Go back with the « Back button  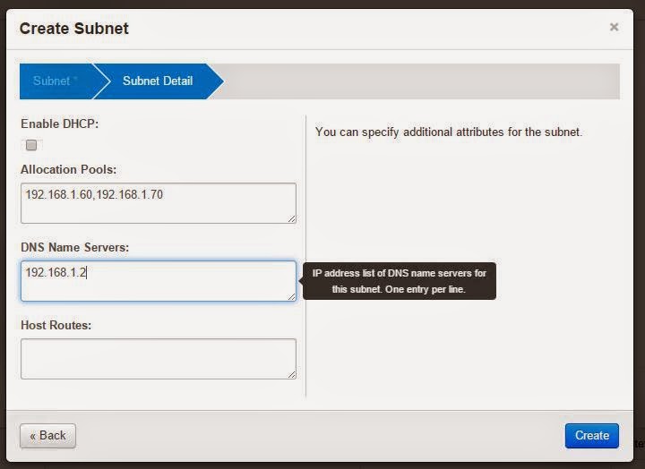47,436
